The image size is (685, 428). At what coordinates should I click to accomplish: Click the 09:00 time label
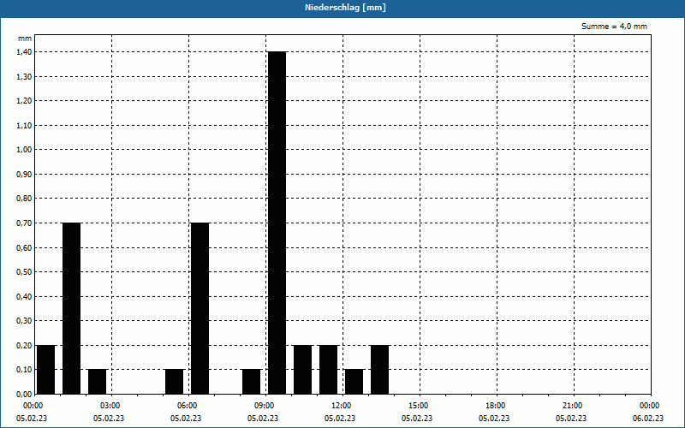click(265, 406)
